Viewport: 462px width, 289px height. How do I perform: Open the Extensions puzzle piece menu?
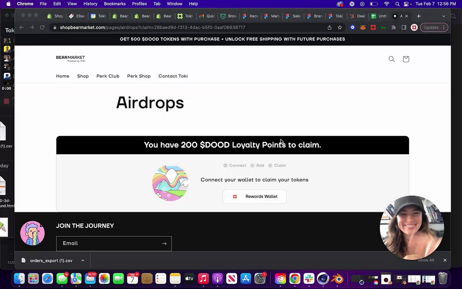tap(394, 27)
